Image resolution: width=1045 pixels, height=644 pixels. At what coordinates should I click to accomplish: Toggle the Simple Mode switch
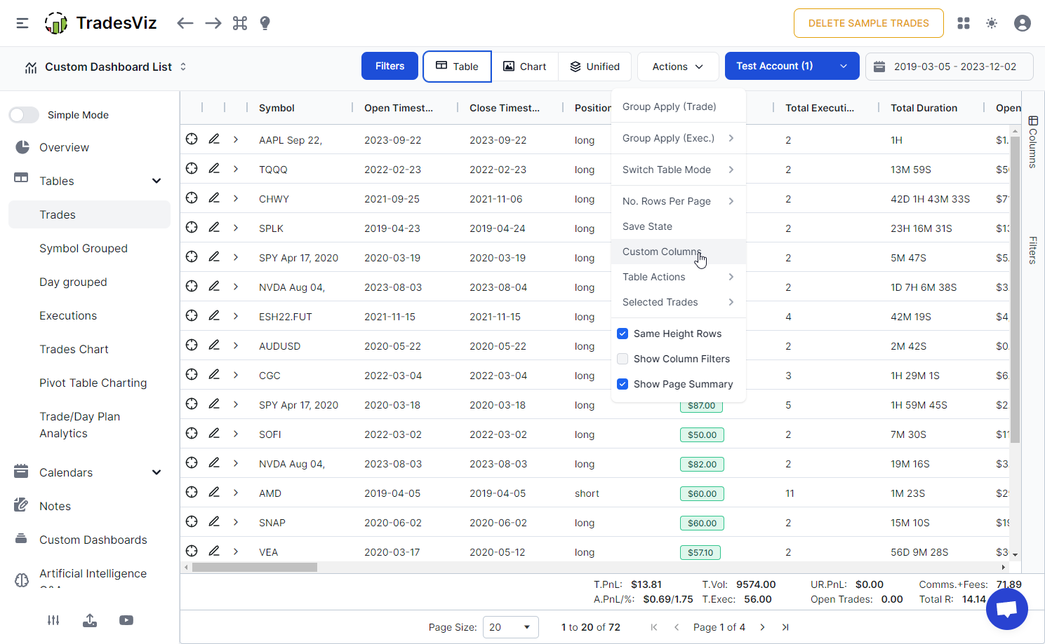coord(24,115)
